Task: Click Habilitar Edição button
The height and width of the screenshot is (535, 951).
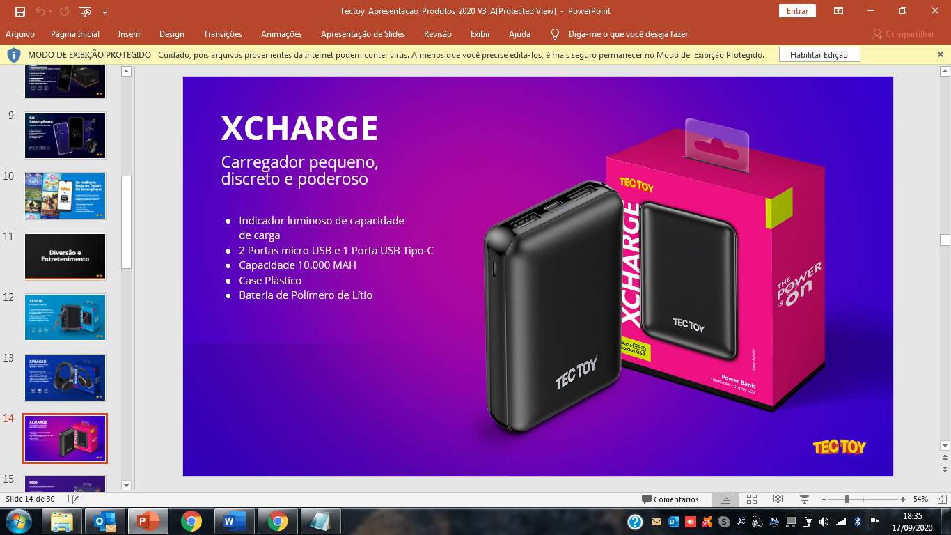Action: [x=819, y=54]
